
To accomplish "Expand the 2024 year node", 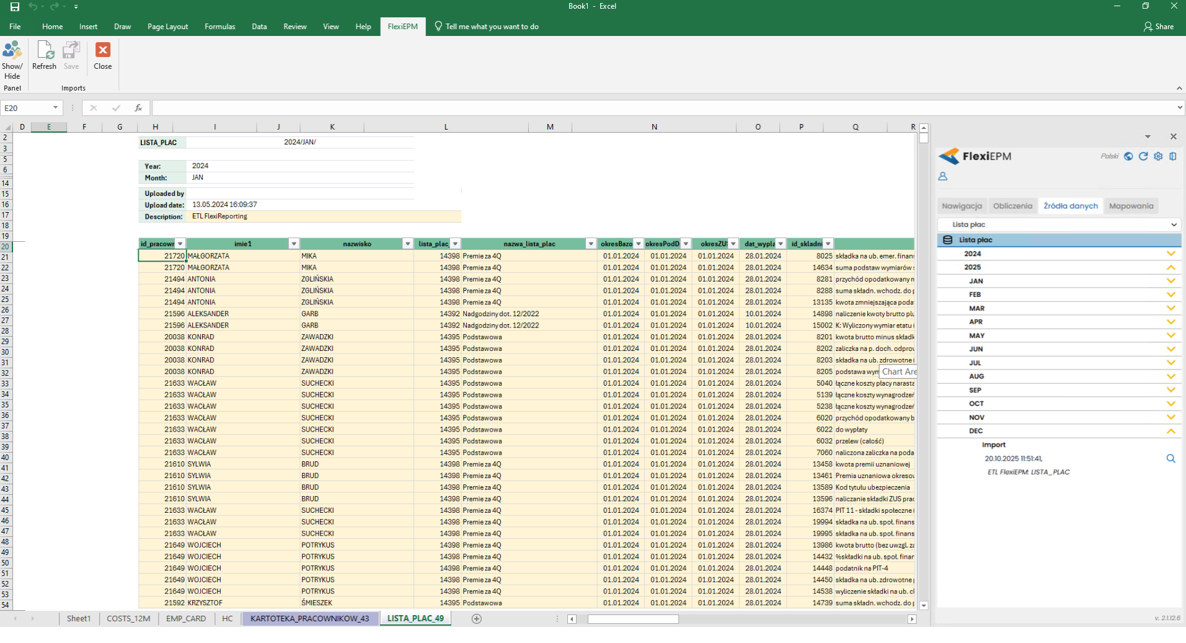I will click(x=1171, y=254).
